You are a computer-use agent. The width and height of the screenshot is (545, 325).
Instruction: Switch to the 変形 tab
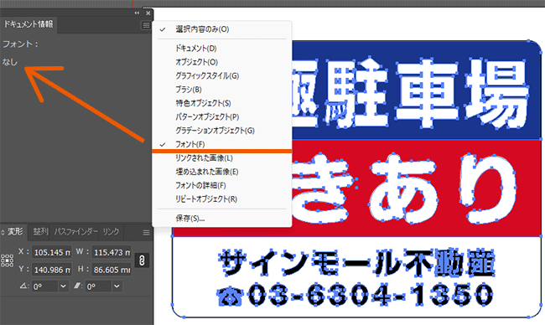15,231
